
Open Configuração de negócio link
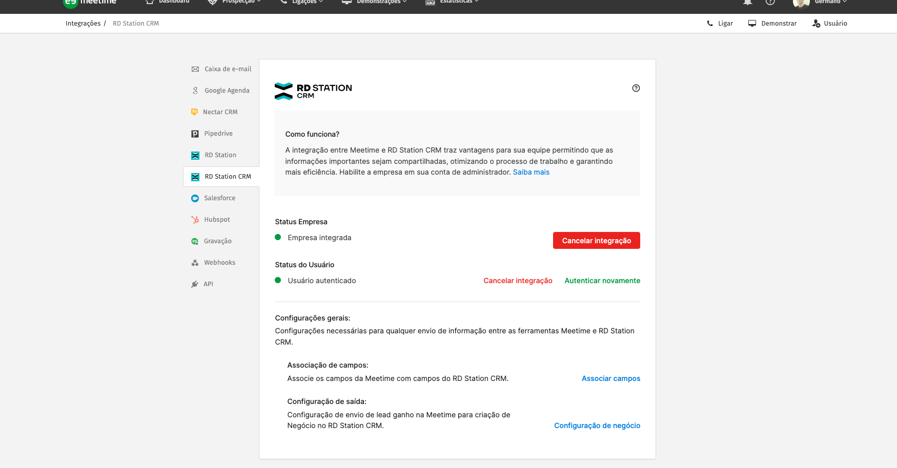(x=597, y=426)
